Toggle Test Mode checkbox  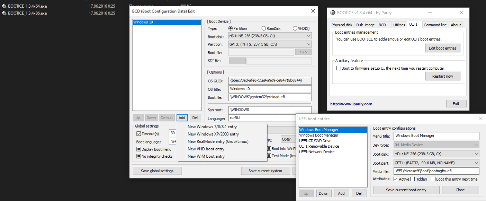click(x=269, y=156)
